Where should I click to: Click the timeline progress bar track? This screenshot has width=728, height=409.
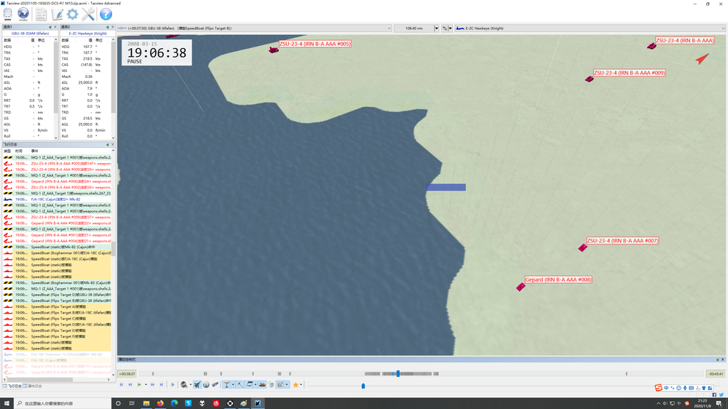tap(421, 374)
